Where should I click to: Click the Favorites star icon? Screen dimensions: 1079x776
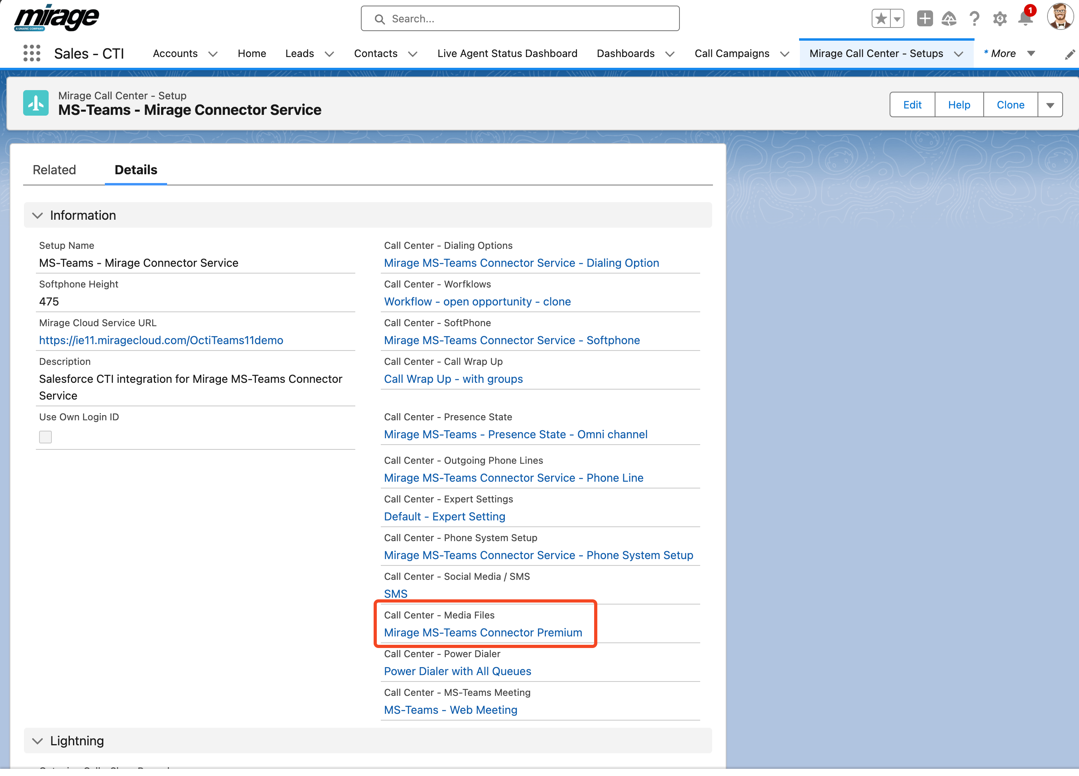(x=880, y=19)
